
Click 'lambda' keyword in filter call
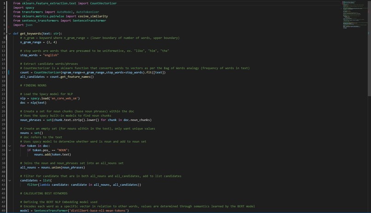click(x=45, y=184)
